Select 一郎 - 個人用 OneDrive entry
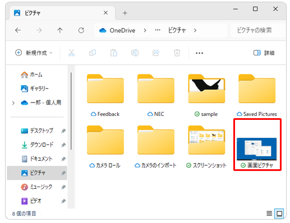The width and height of the screenshot is (290, 223). pyautogui.click(x=41, y=103)
